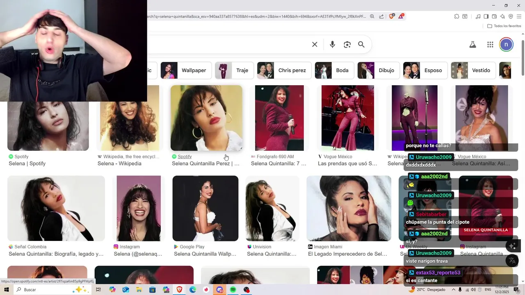525x295 pixels.
Task: Open the Brave Rewards triangle icon
Action: (x=401, y=16)
